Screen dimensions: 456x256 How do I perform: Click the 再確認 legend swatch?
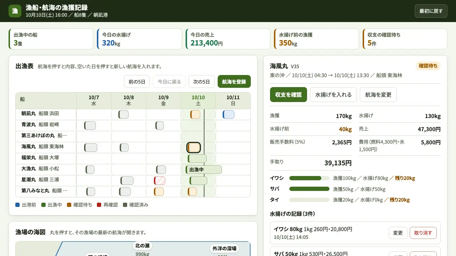point(99,205)
